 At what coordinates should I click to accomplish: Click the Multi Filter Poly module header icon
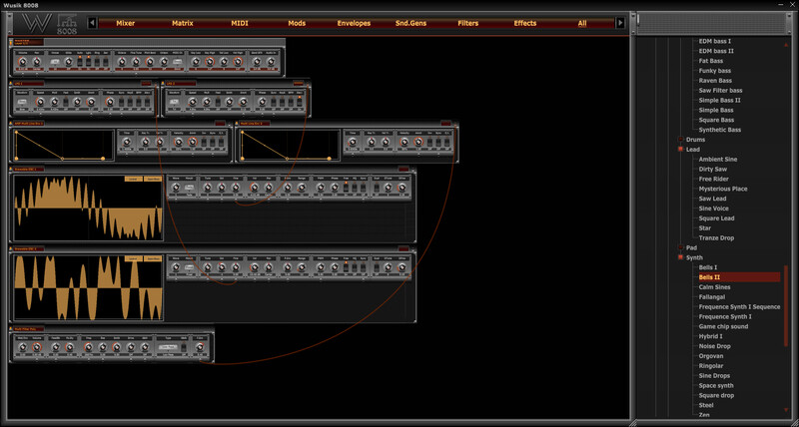pyautogui.click(x=12, y=327)
